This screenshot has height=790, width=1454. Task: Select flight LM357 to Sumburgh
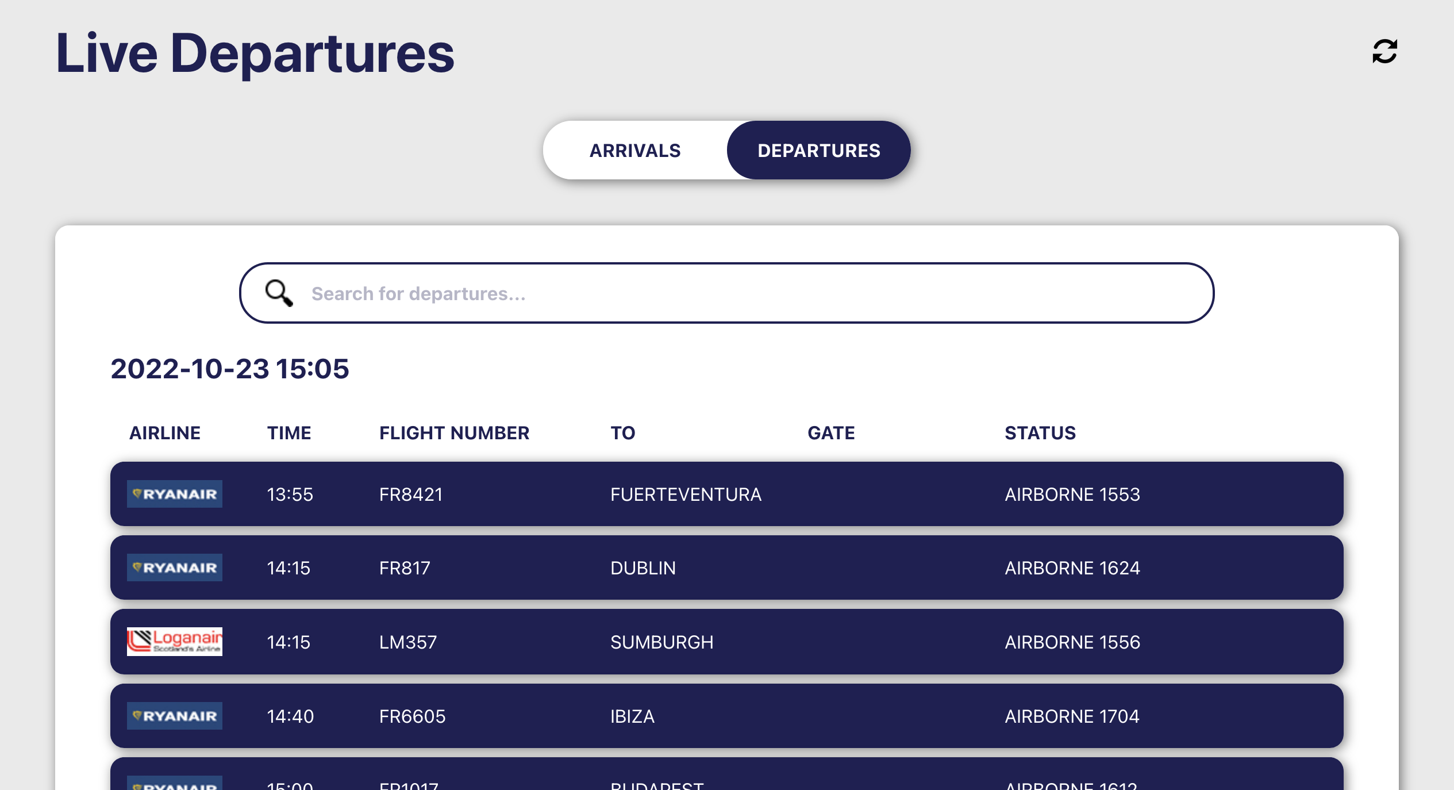point(726,642)
